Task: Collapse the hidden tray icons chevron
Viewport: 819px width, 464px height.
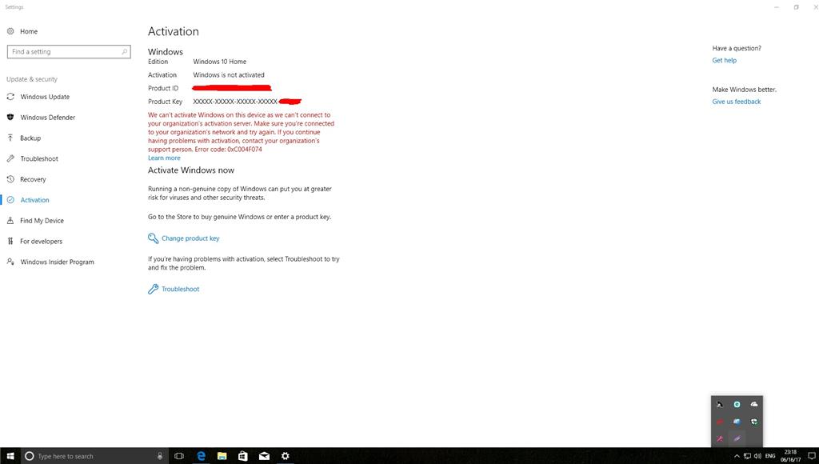Action: 737,456
